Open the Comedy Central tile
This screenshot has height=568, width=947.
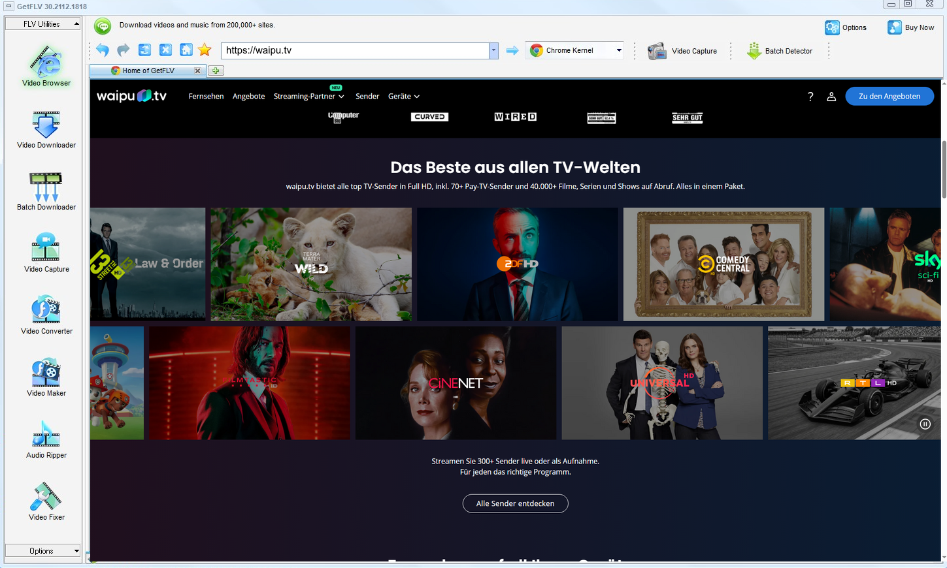pos(723,264)
